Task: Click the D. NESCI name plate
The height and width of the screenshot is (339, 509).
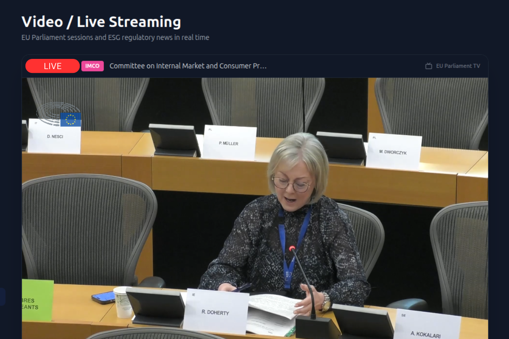Action: pyautogui.click(x=54, y=136)
